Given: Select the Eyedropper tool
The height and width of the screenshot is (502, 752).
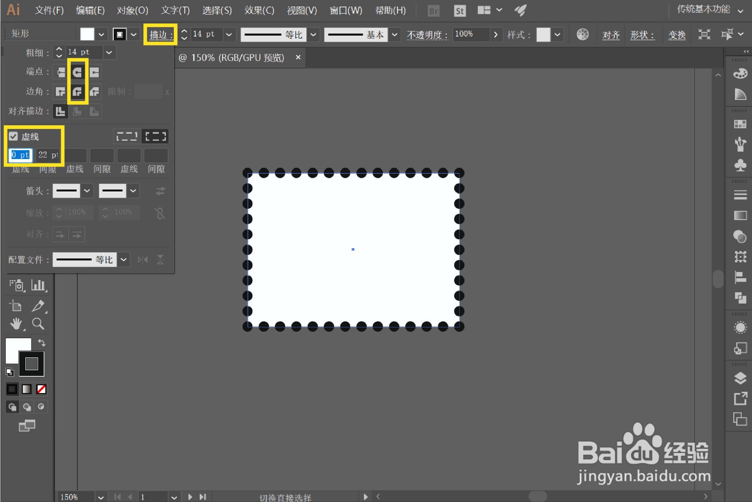Looking at the screenshot, I should tap(38, 306).
